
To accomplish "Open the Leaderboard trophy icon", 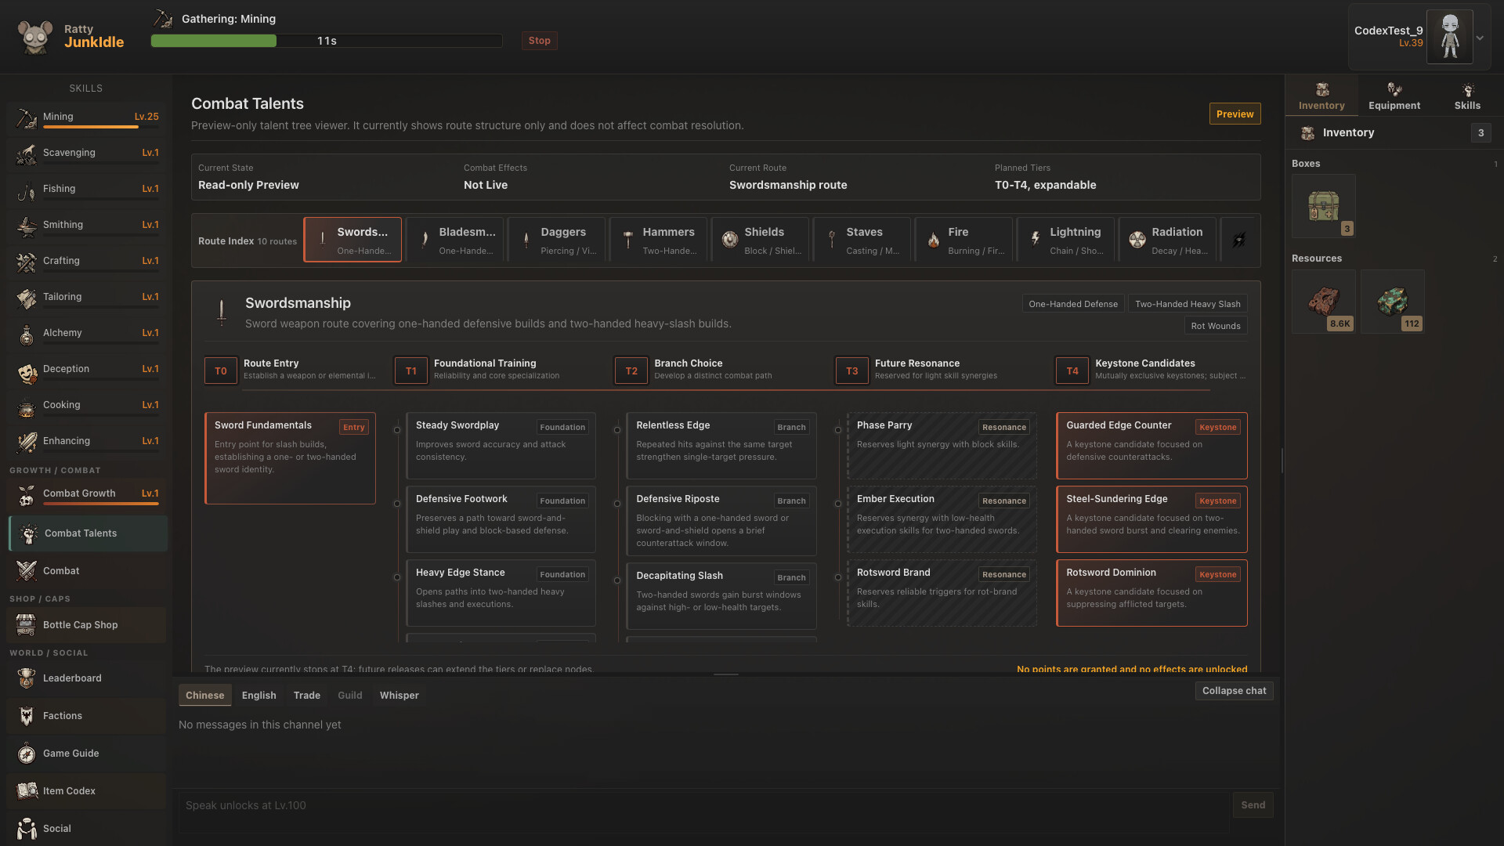I will (x=26, y=678).
